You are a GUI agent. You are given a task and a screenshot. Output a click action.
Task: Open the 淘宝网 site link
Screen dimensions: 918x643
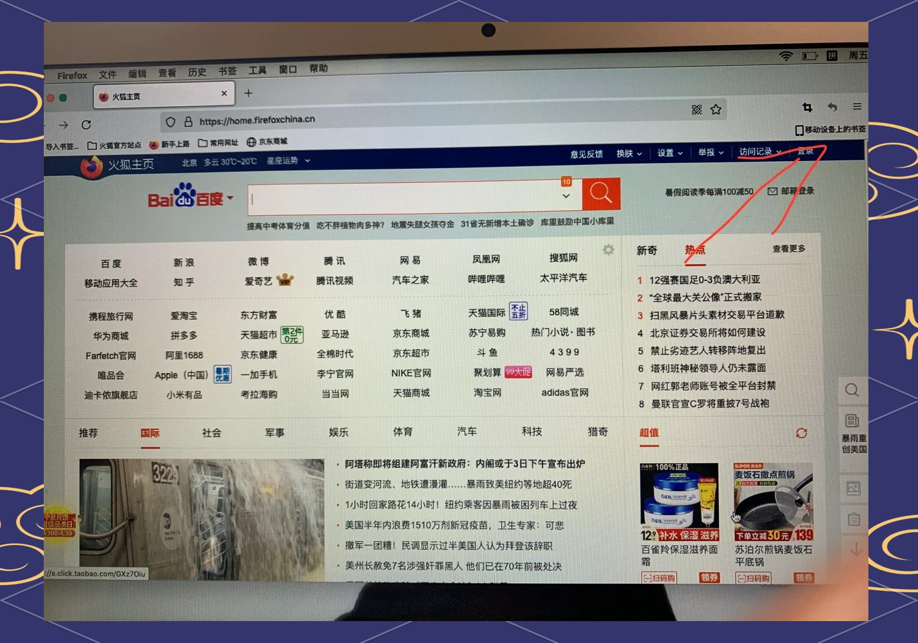pyautogui.click(x=488, y=392)
